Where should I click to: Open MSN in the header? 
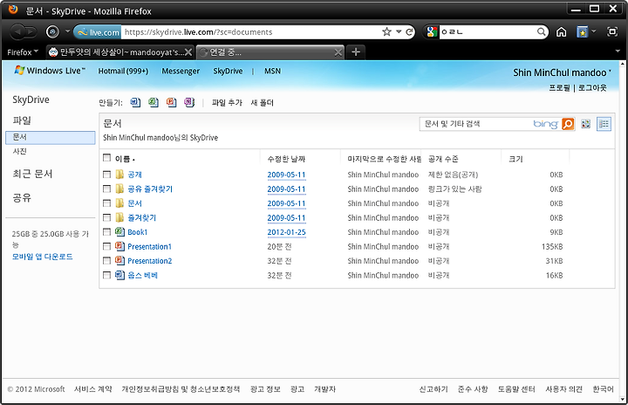click(272, 71)
